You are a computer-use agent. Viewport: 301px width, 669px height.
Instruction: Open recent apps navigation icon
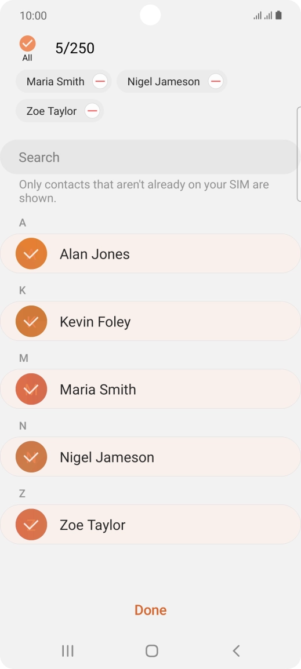[67, 650]
